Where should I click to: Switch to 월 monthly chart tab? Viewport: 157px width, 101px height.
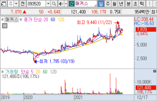114,4
